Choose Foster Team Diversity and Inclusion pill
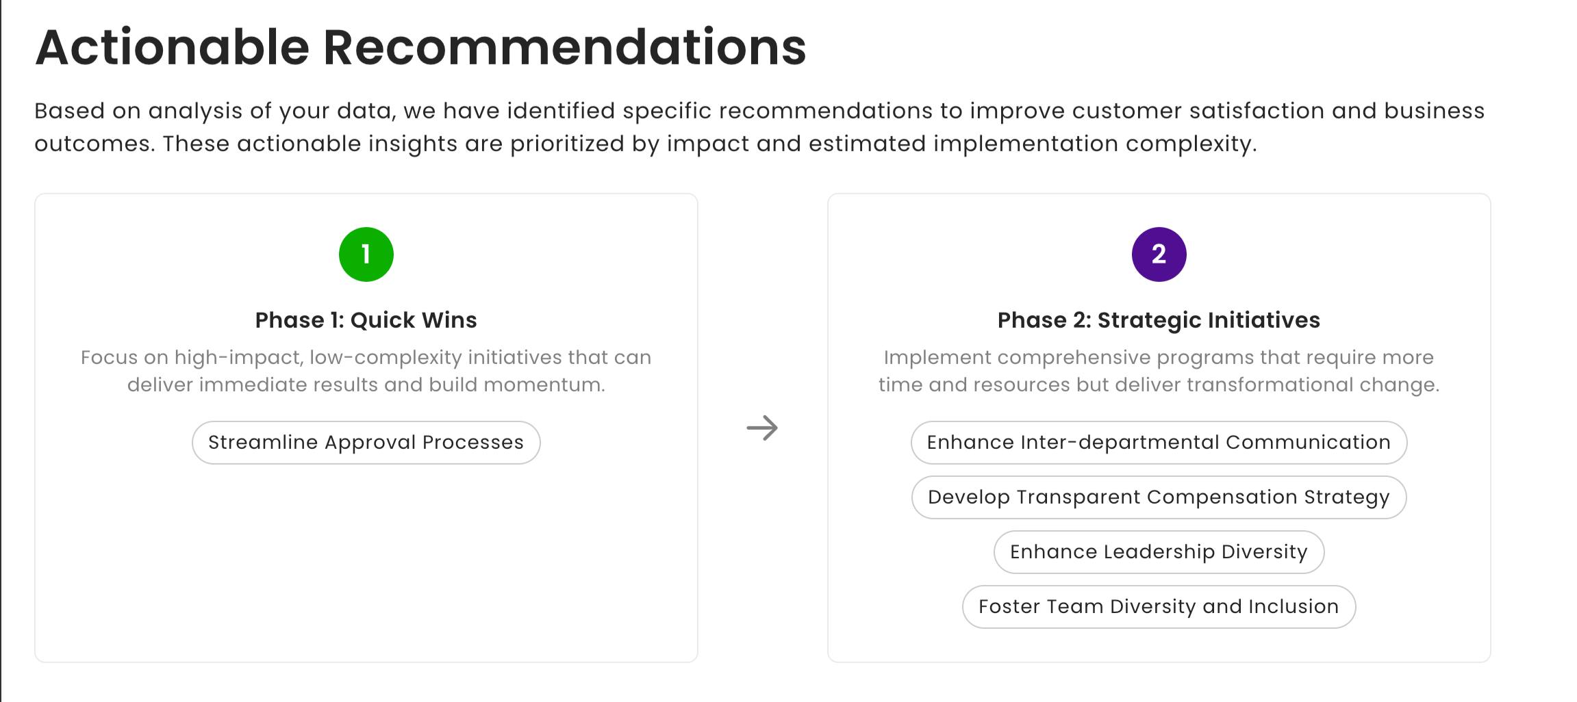This screenshot has height=702, width=1577. click(x=1159, y=607)
